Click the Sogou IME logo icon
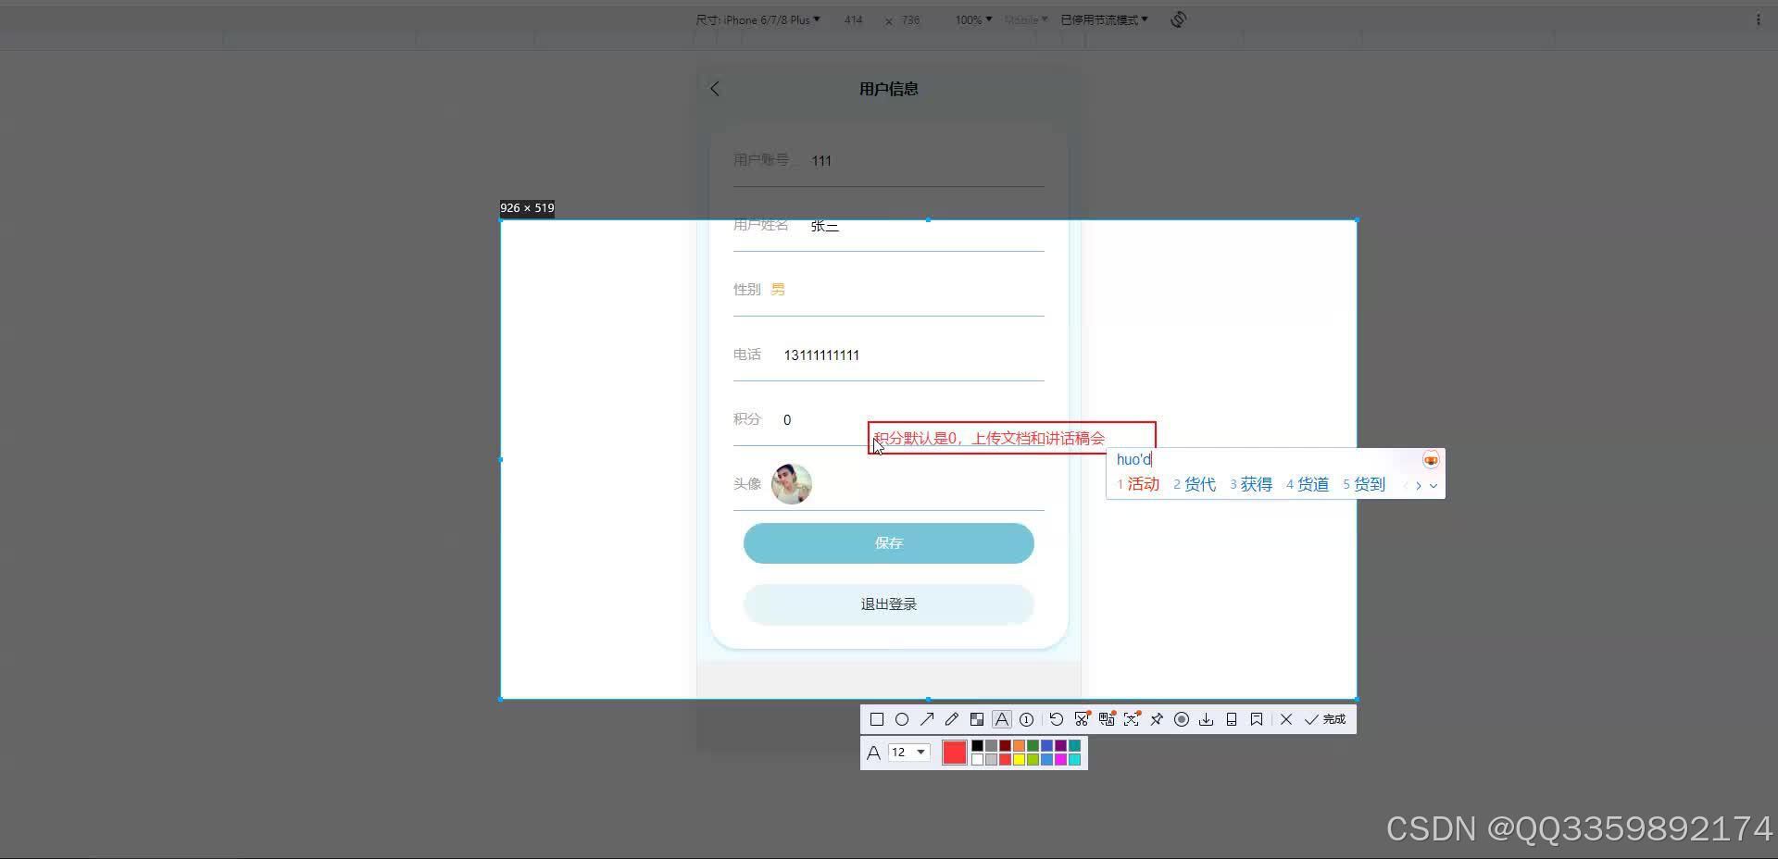The image size is (1778, 859). (1431, 460)
